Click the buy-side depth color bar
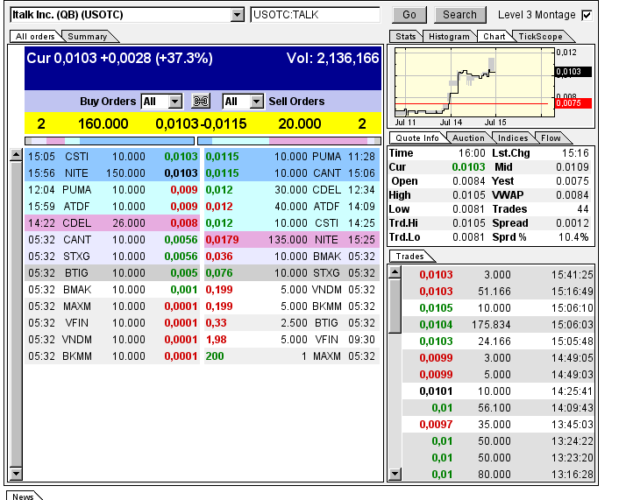Screen dimensions: 626x500 [110, 141]
